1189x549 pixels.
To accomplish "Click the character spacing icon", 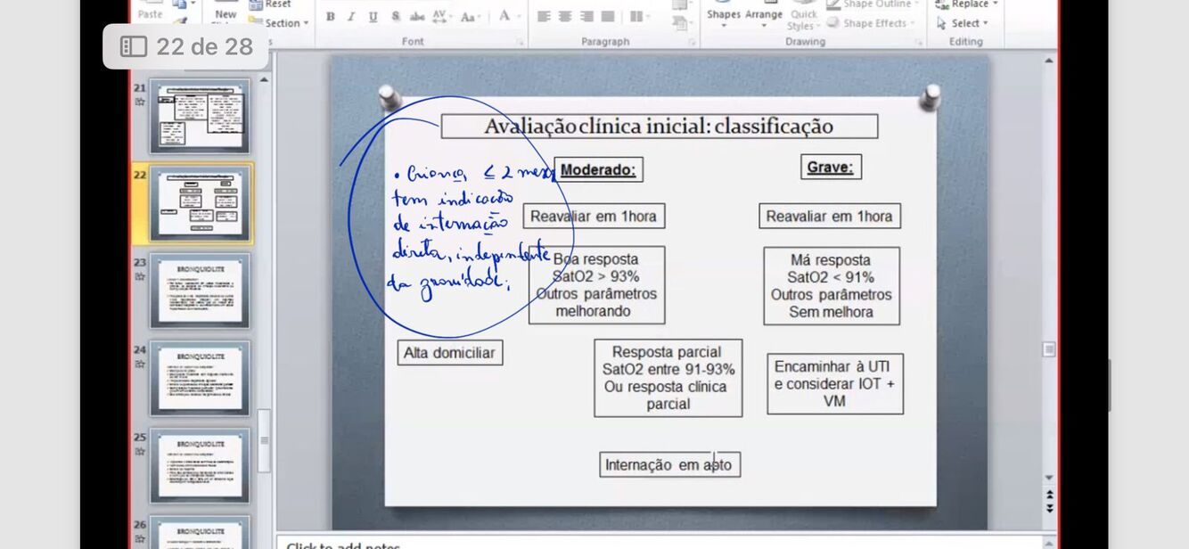I will point(441,16).
